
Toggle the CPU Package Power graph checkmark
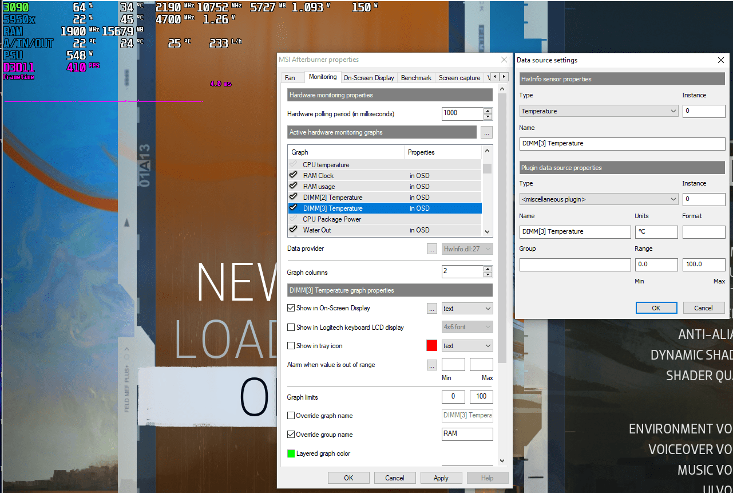[293, 219]
